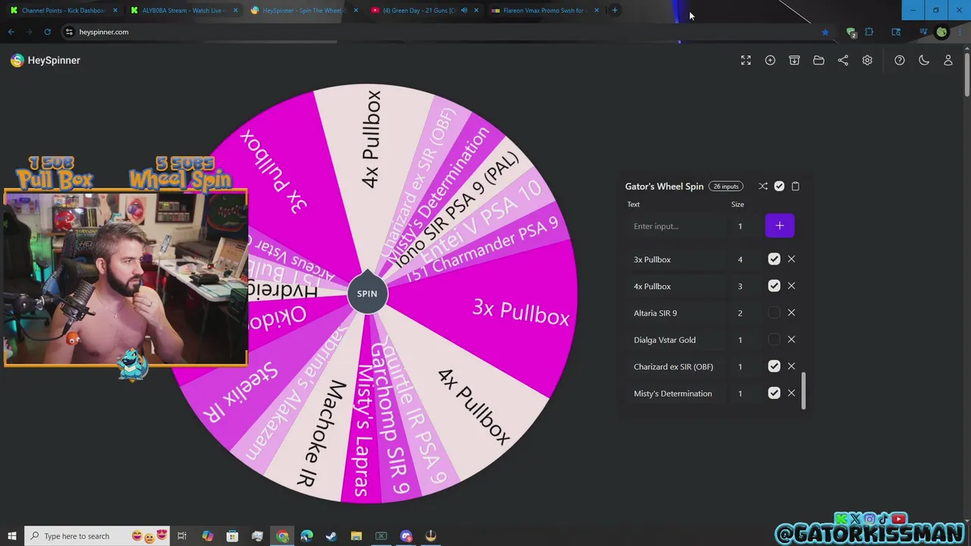Remove the 3x Pullbox entry
Viewport: 971px width, 546px height.
coord(791,259)
